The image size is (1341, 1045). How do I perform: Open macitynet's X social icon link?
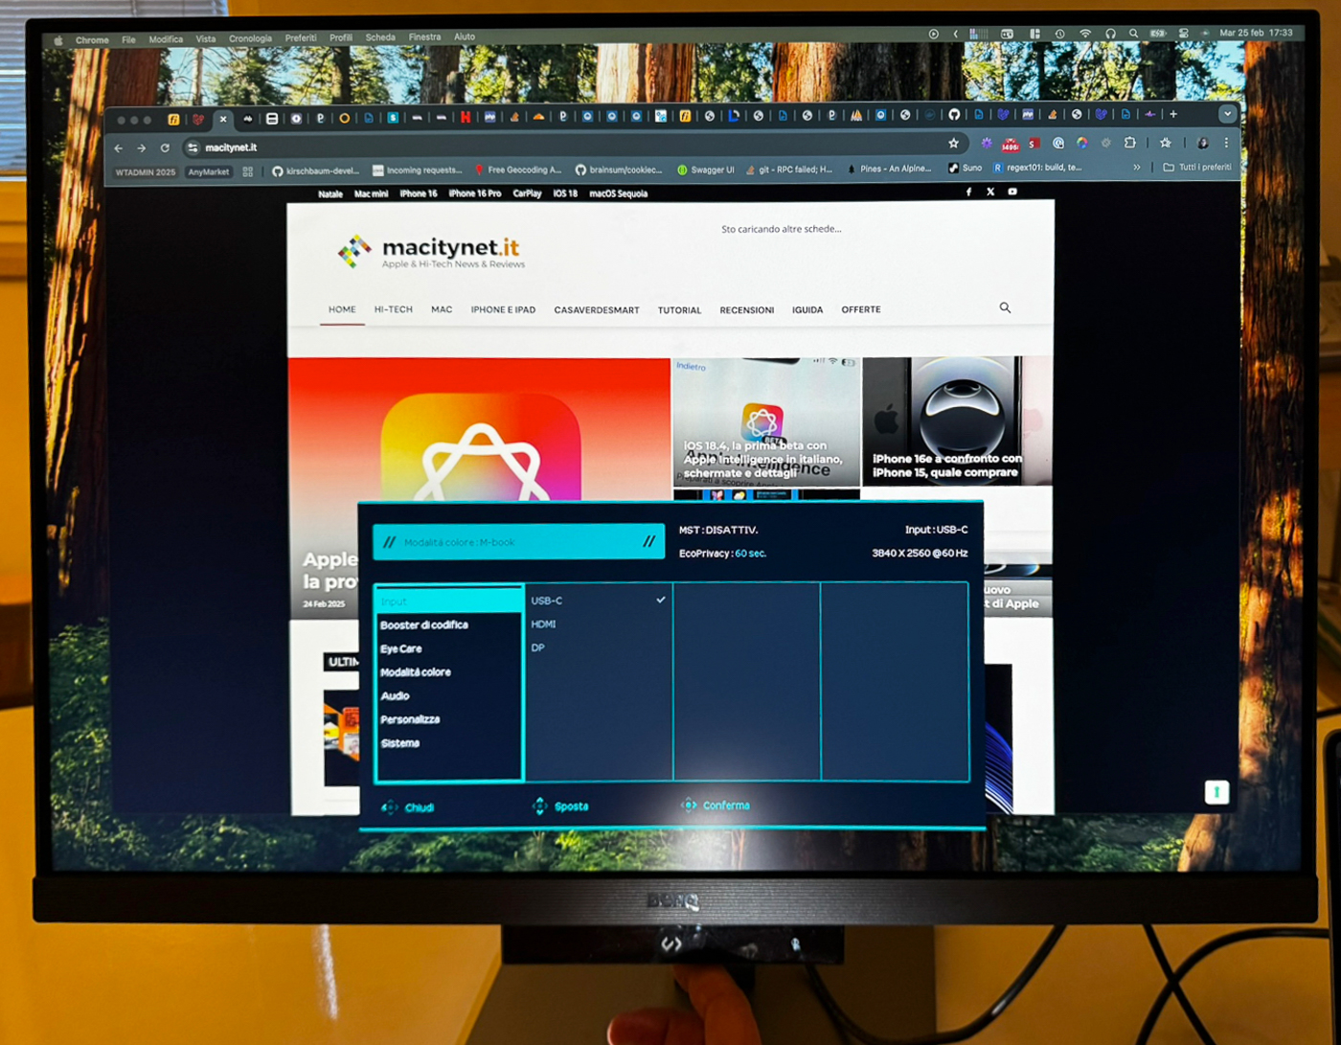(990, 192)
